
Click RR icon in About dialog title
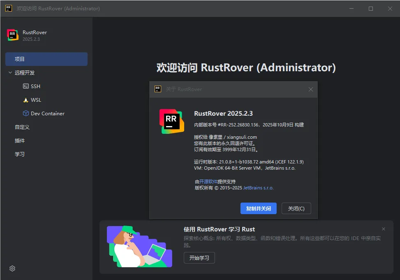pos(158,89)
